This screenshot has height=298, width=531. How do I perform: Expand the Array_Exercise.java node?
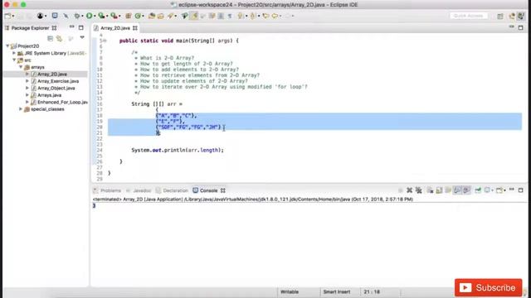click(27, 81)
